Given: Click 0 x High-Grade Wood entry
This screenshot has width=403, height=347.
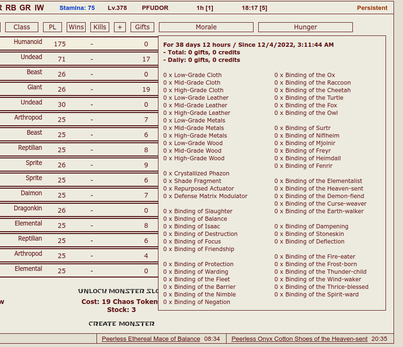Looking at the screenshot, I should (194, 158).
